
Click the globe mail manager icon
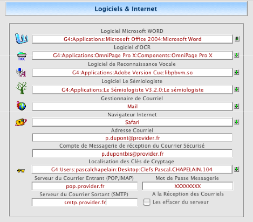[21, 106]
